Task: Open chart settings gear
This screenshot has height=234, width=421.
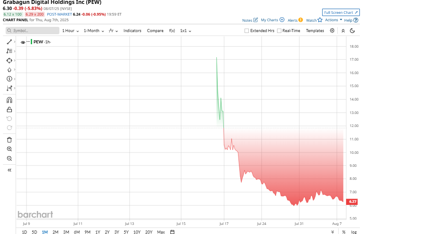Action: 332,31
